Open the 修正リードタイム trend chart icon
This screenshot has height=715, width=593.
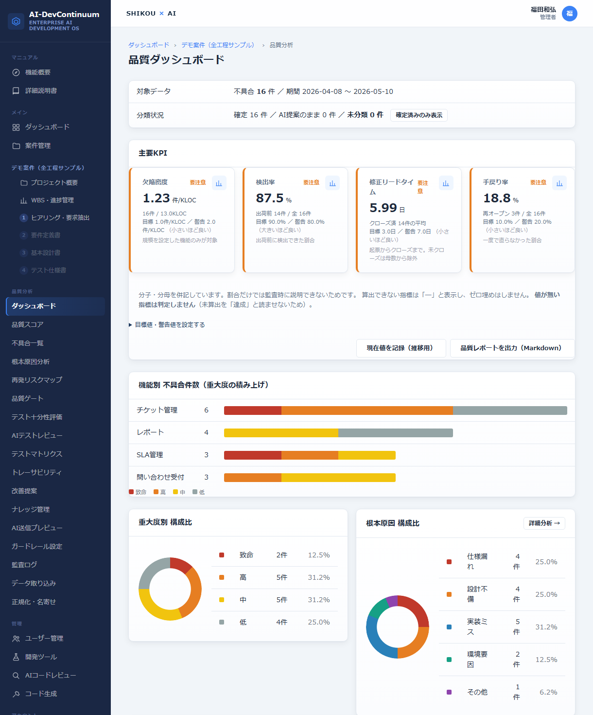[x=446, y=183]
